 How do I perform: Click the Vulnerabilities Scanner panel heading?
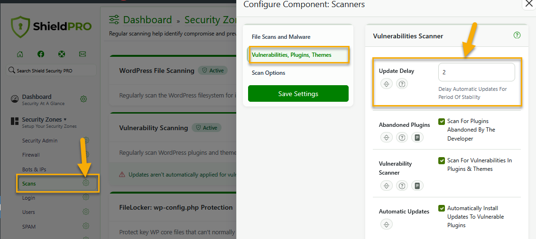(408, 36)
